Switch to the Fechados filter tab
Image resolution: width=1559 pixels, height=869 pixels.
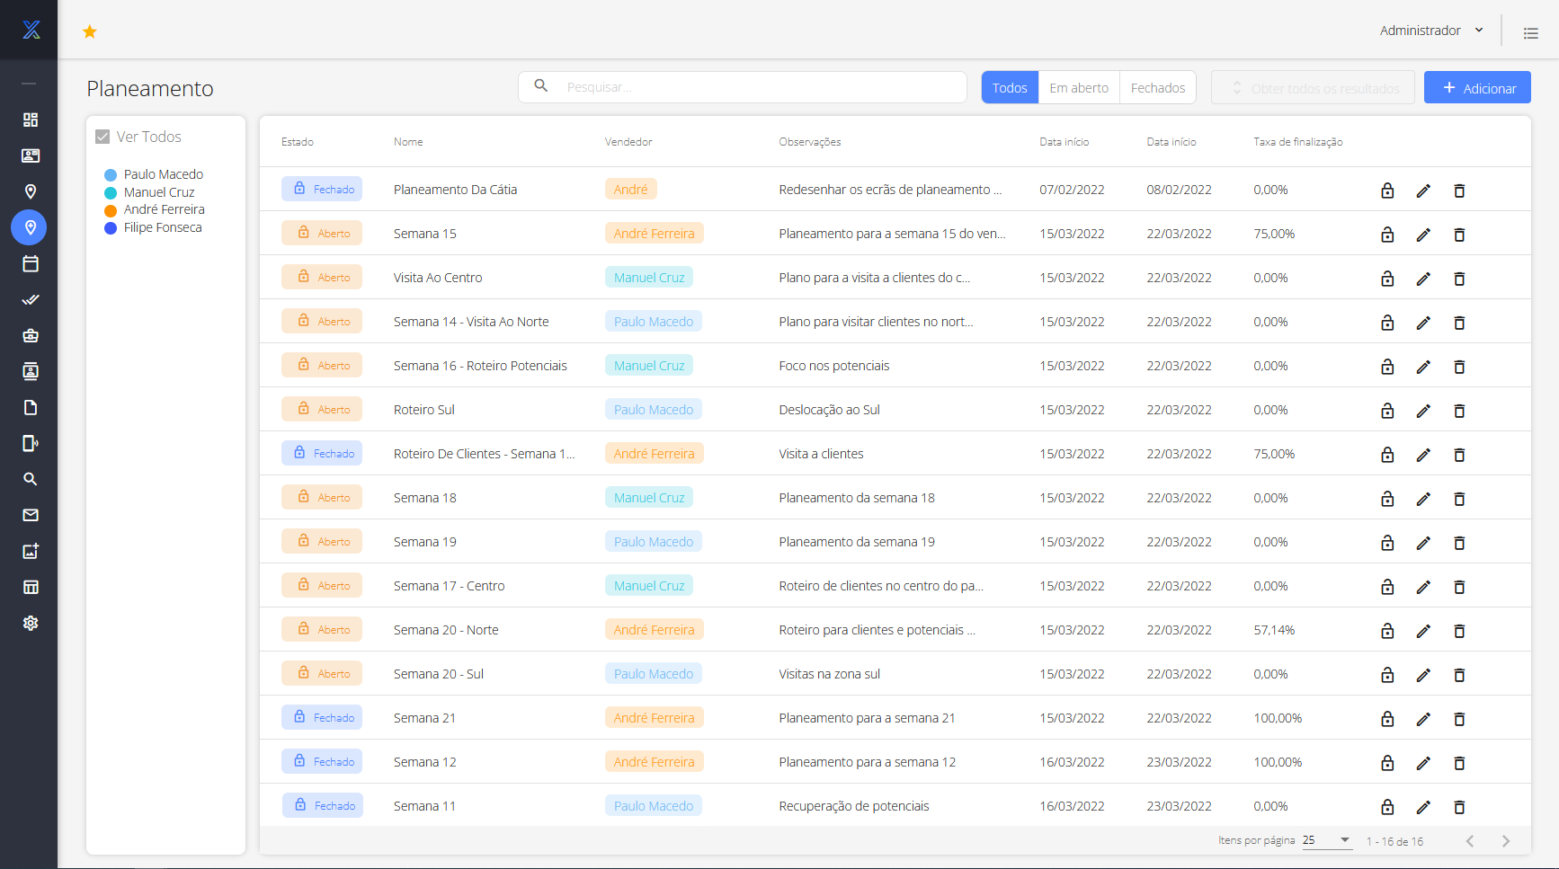tap(1157, 88)
